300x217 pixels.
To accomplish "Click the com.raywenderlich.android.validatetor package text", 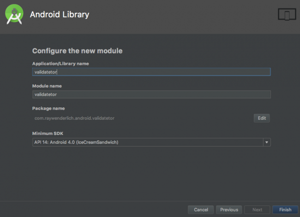I will [x=74, y=118].
